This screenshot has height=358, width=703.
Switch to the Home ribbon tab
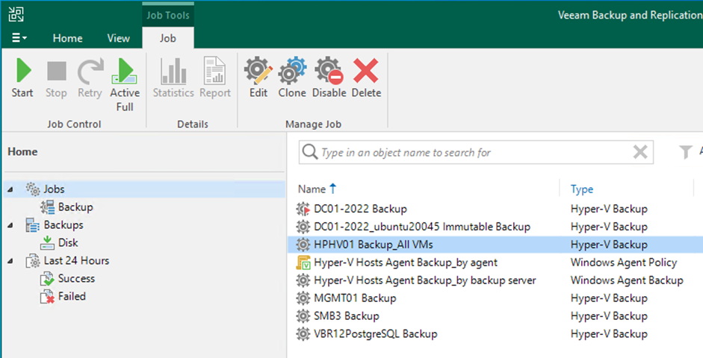point(68,39)
